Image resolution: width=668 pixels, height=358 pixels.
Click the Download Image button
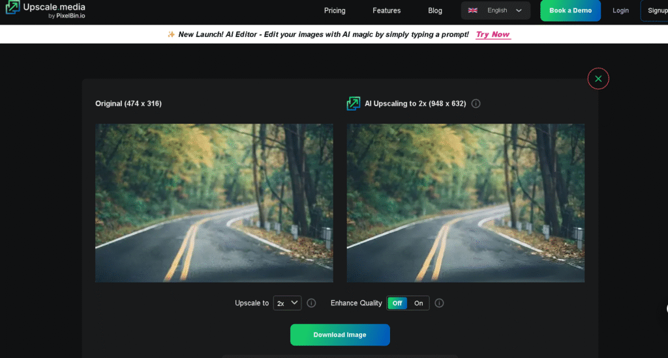(340, 335)
